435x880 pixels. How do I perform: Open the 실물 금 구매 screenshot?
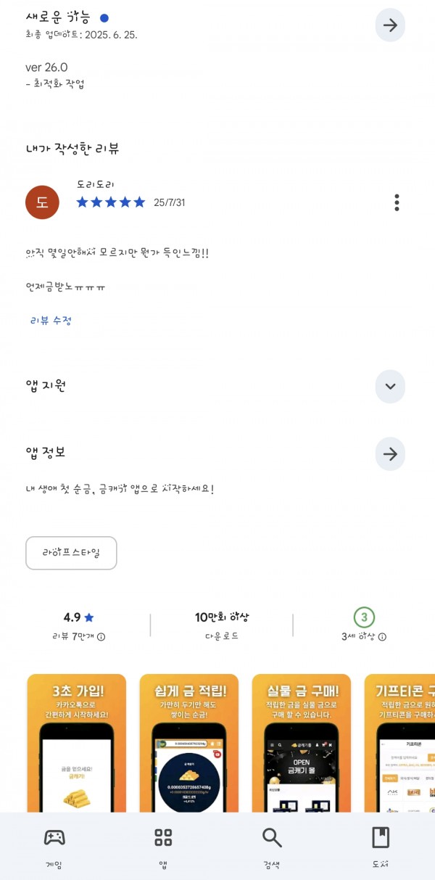point(302,744)
